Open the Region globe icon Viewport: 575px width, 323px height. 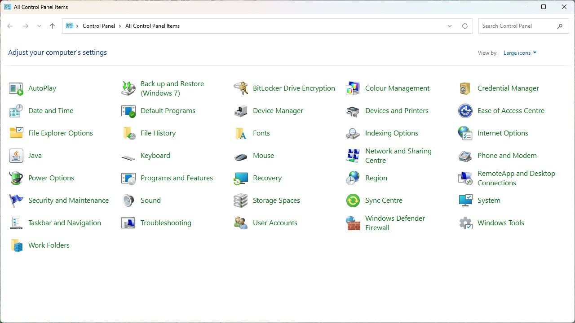[x=353, y=178]
